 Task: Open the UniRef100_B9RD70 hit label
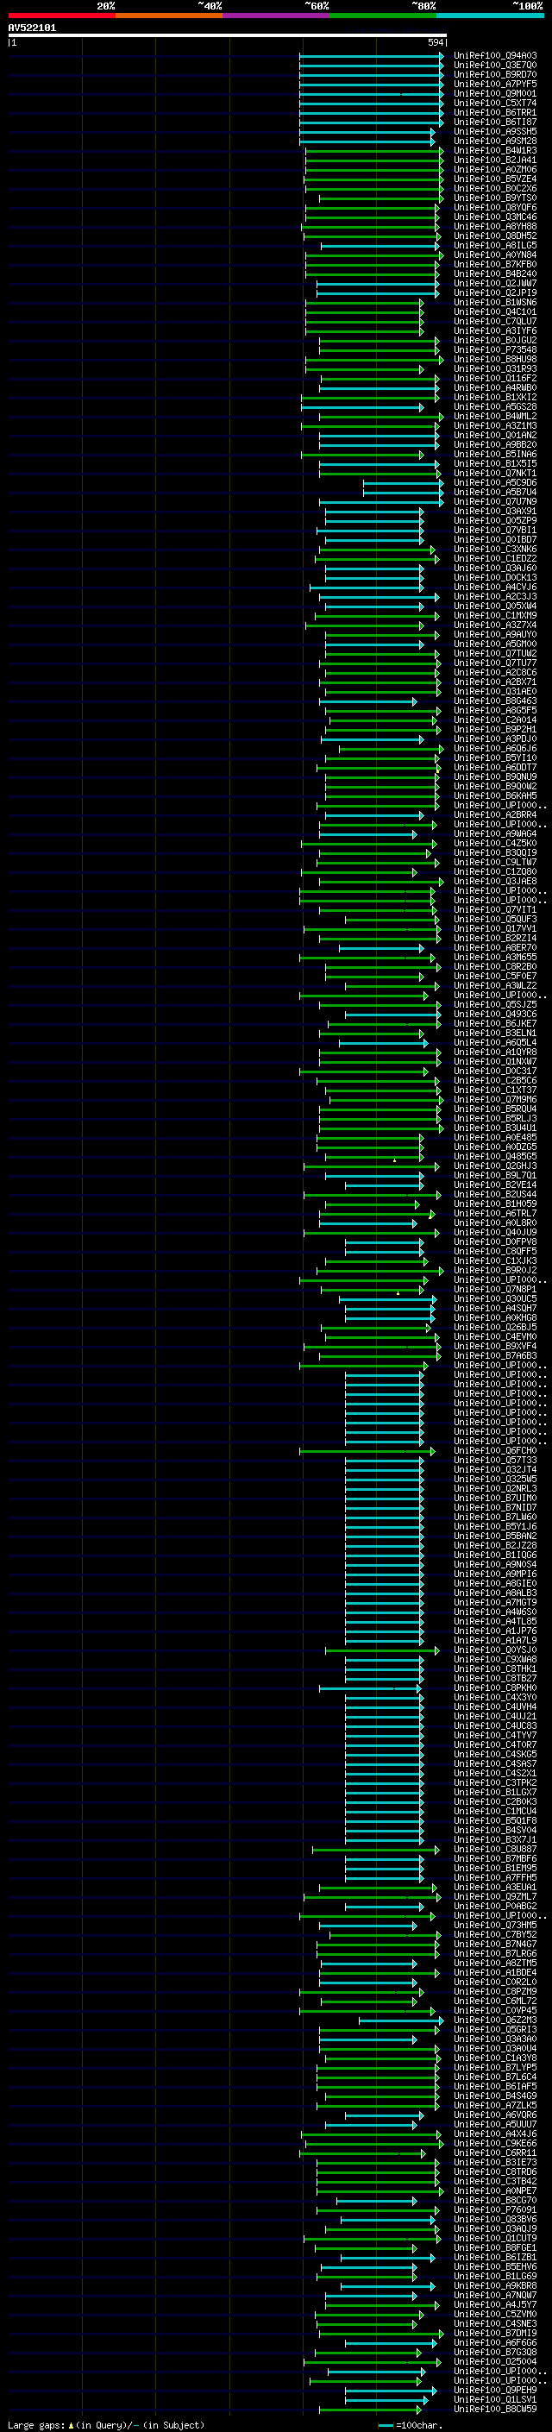pos(495,74)
